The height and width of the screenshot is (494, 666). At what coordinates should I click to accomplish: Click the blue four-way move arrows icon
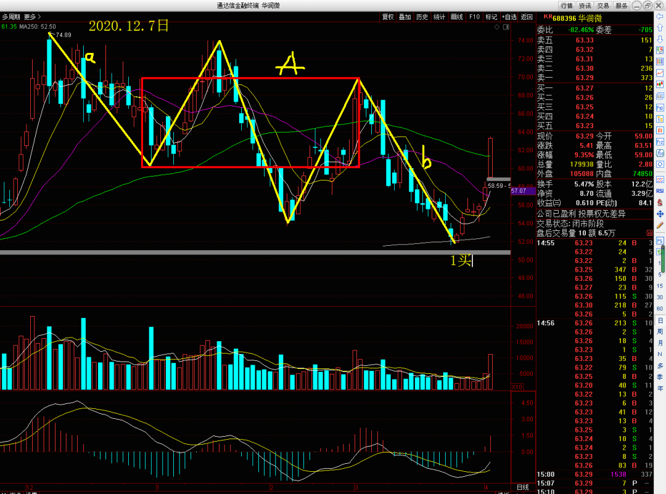[x=660, y=214]
